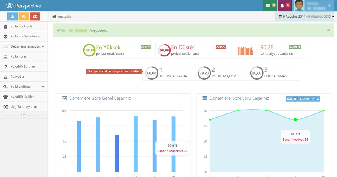Click the red gears icon button
The width and height of the screenshot is (337, 177).
[35, 17]
